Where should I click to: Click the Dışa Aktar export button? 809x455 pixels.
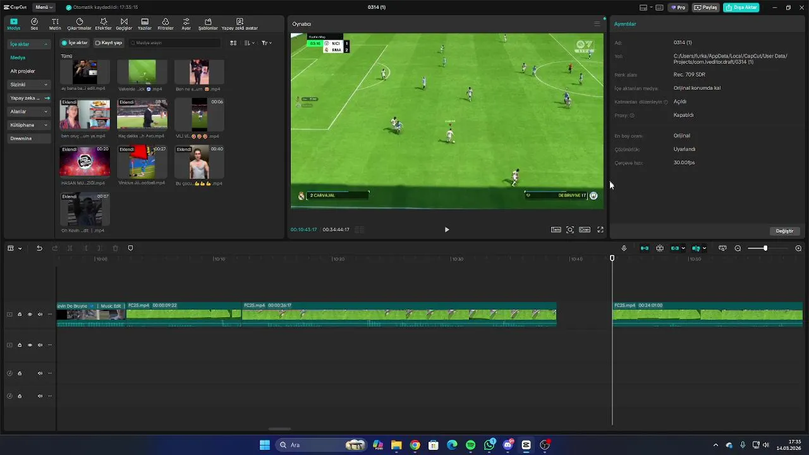pyautogui.click(x=741, y=8)
